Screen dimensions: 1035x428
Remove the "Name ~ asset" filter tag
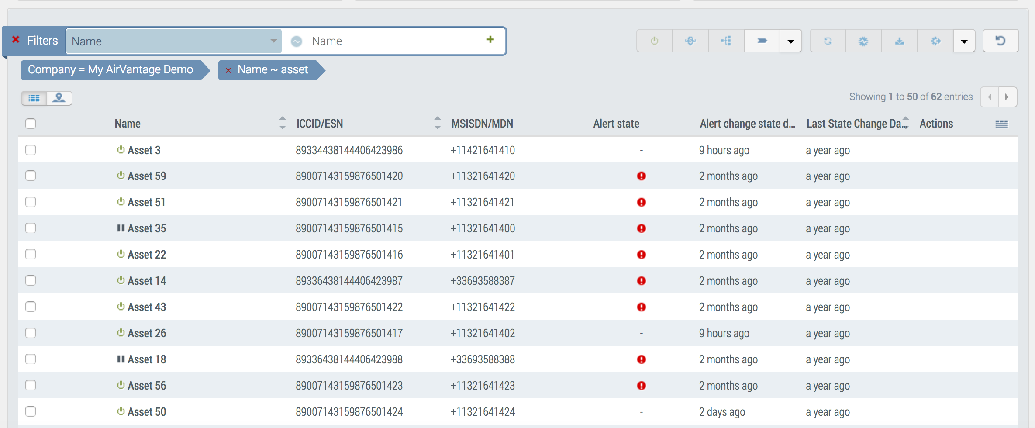coord(228,70)
